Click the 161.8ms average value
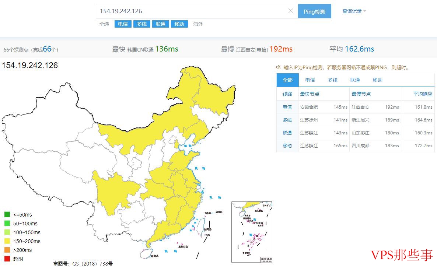 click(x=423, y=107)
